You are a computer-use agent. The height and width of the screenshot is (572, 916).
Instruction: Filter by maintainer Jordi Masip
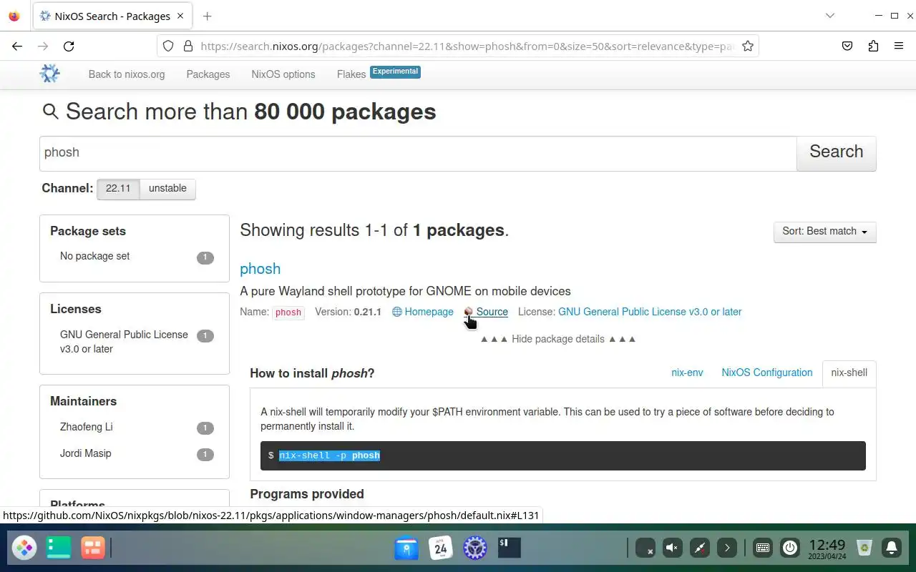136,454
